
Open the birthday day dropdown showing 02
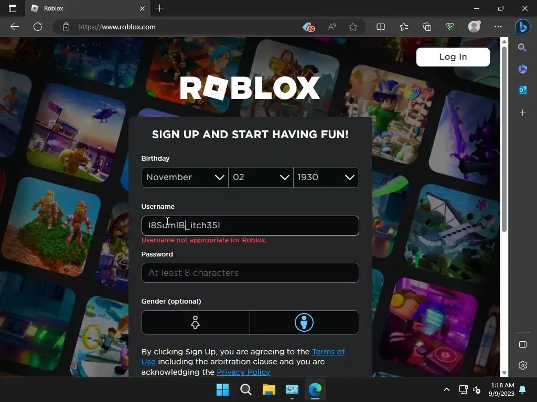(x=261, y=177)
